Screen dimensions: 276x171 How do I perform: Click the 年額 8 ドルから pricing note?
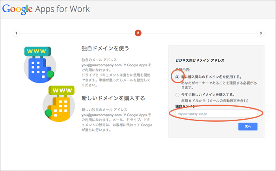click(215, 101)
